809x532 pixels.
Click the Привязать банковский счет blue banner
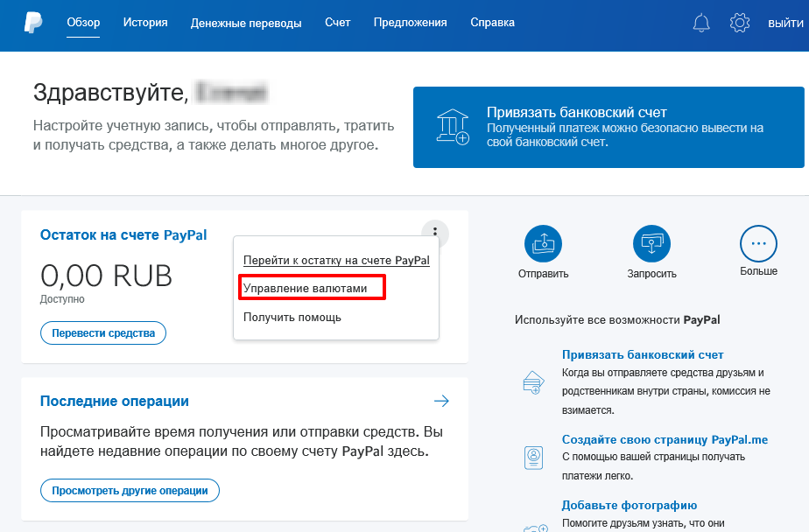609,127
